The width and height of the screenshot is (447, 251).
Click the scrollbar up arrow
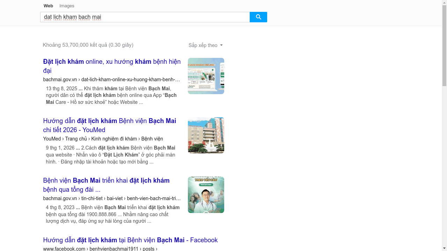[x=444, y=3]
